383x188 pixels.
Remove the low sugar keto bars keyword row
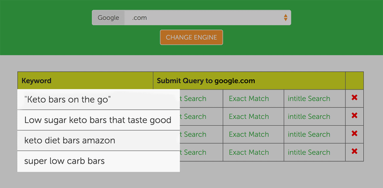point(354,116)
